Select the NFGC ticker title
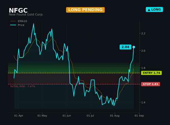 (x=18, y=11)
